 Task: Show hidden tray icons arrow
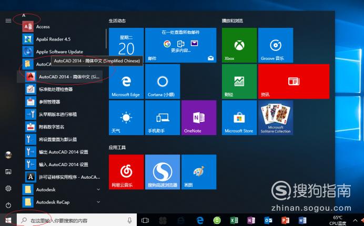pos(355,220)
